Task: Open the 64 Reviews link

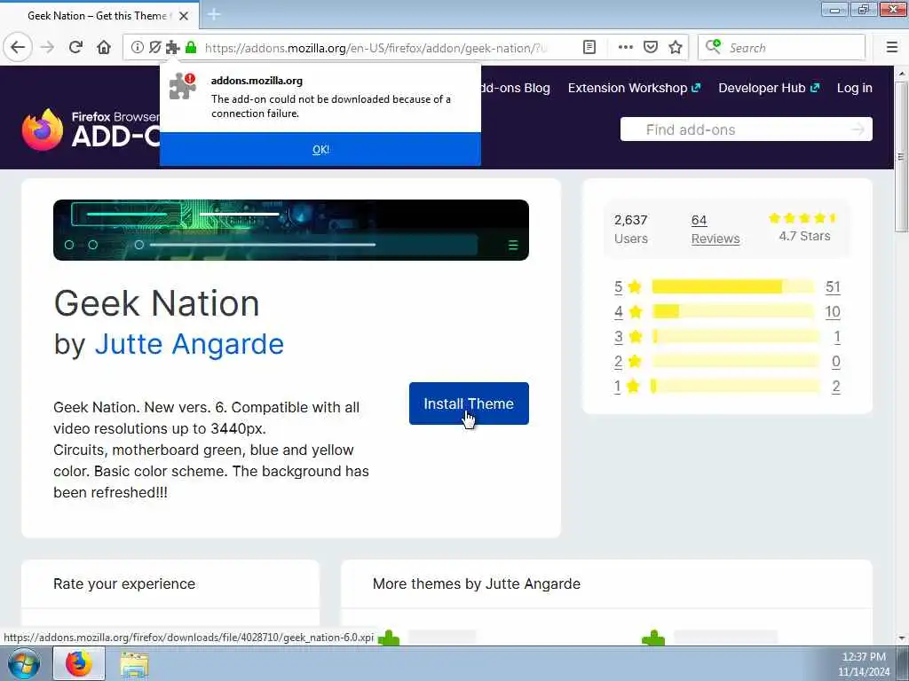Action: [x=715, y=230]
